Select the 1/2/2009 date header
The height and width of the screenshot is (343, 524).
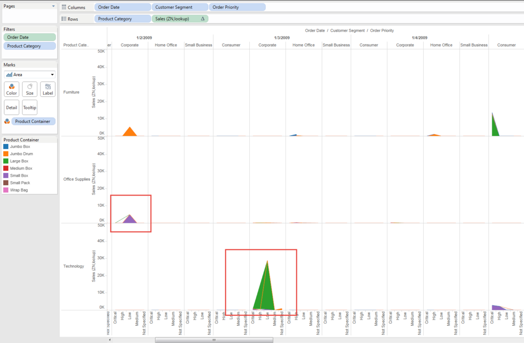tap(144, 38)
